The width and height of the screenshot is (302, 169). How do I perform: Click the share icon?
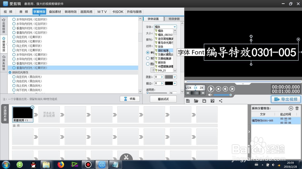coord(221,101)
